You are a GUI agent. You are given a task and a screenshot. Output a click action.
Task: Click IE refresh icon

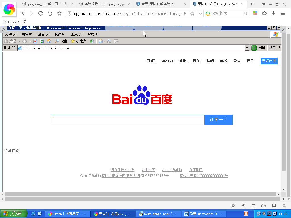point(42,41)
